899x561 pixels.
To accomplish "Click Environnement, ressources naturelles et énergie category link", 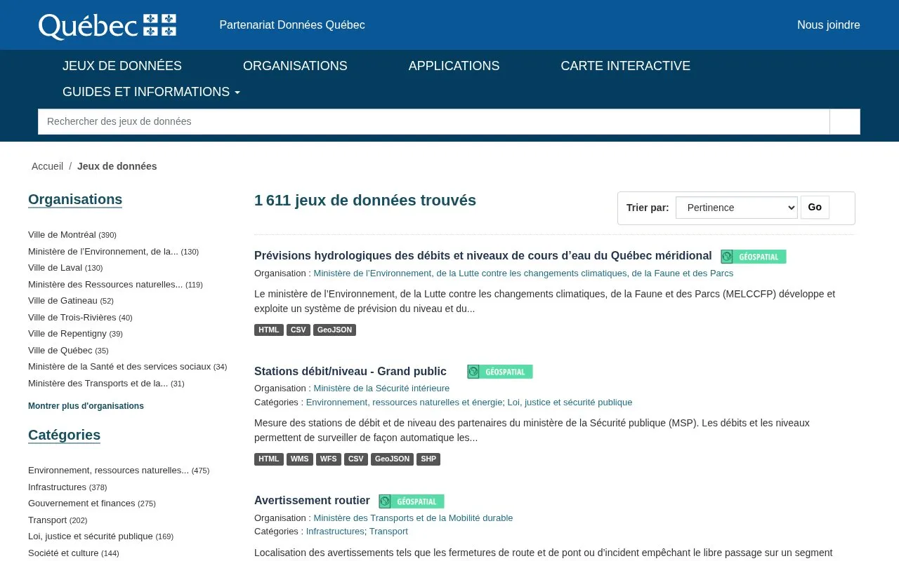I will (x=404, y=403).
